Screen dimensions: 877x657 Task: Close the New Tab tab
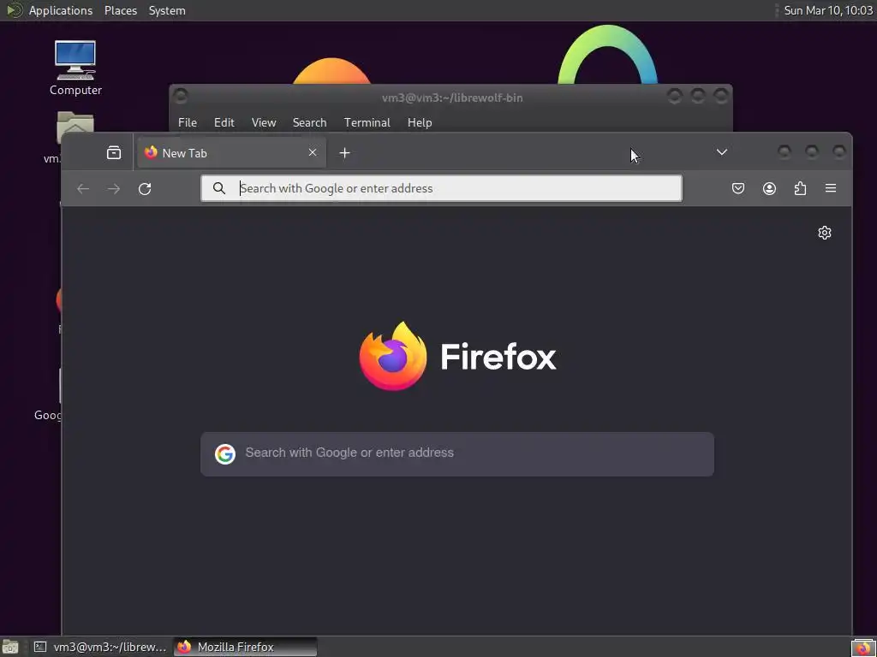click(x=313, y=152)
